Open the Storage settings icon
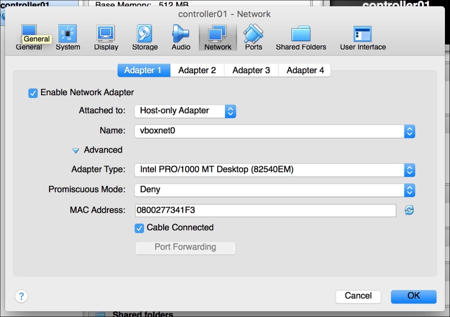 (145, 37)
